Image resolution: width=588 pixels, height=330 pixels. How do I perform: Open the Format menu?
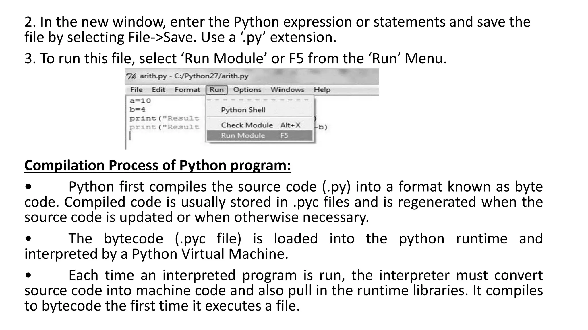click(x=187, y=90)
